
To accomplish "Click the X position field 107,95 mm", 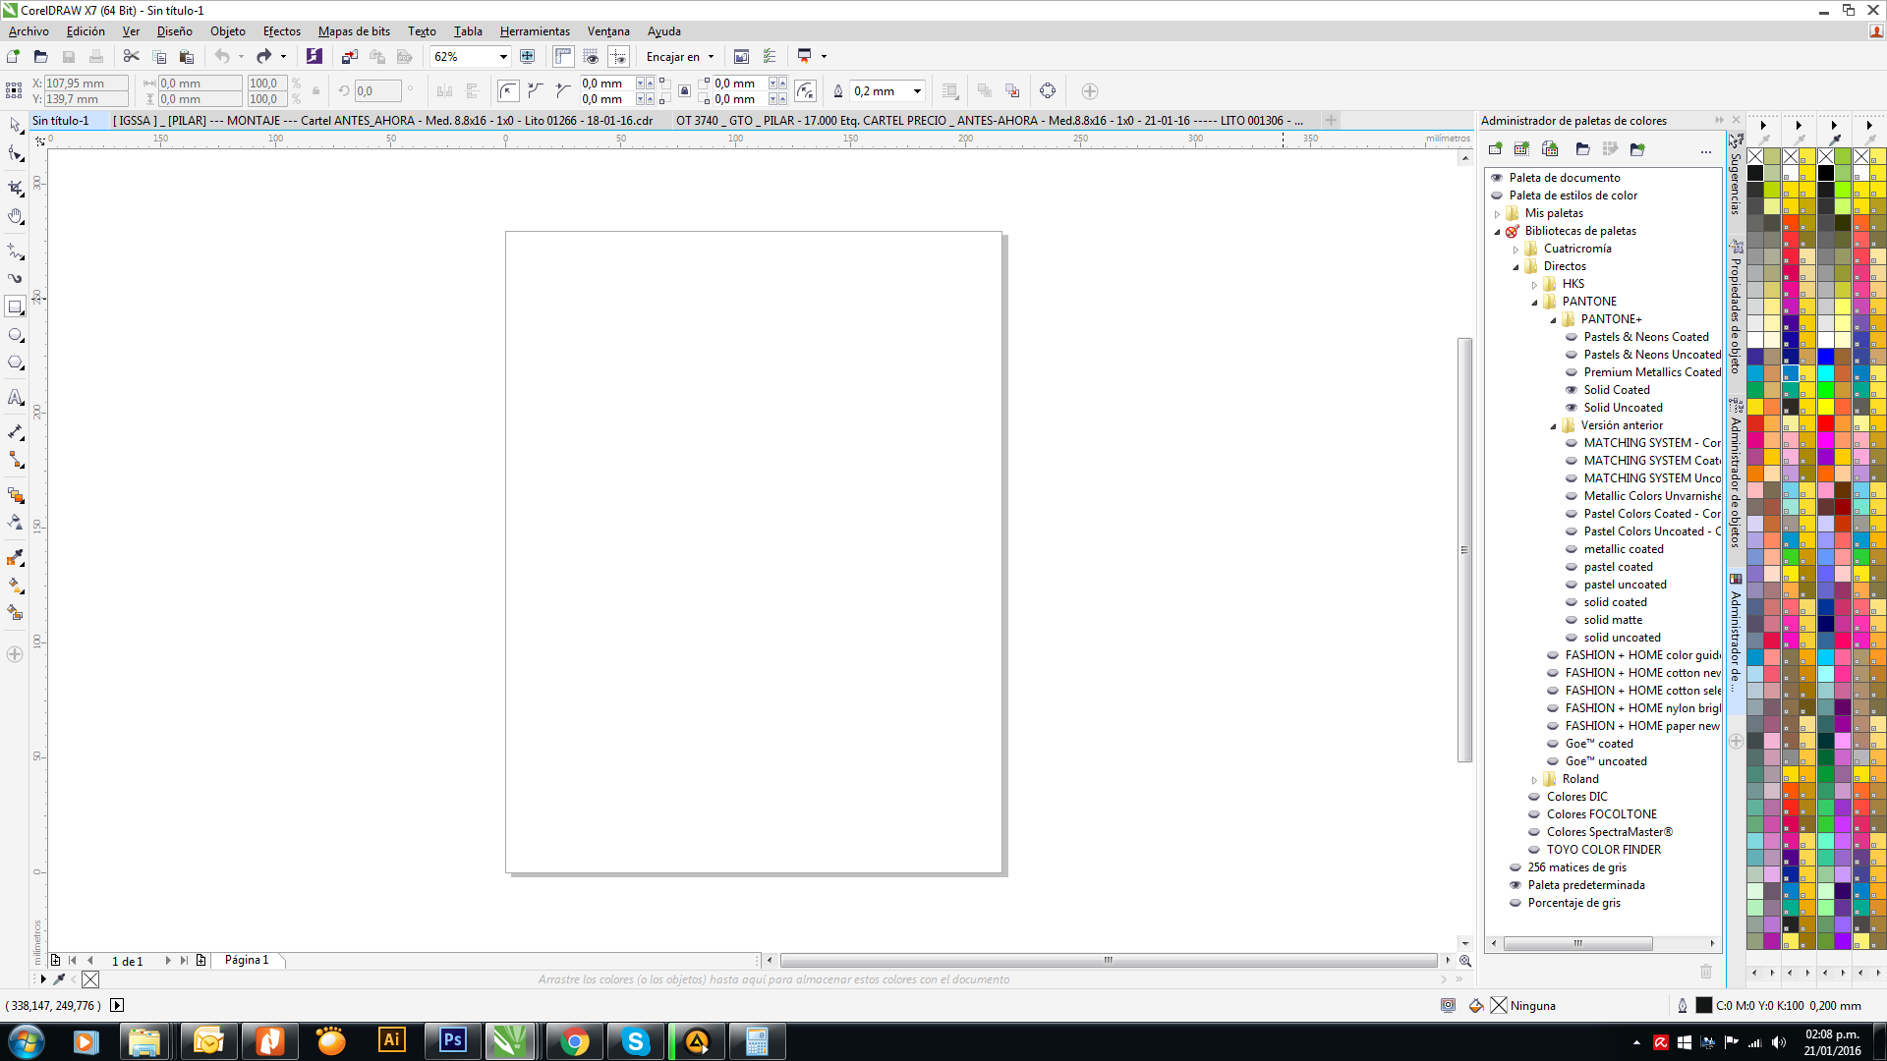I will tap(86, 84).
